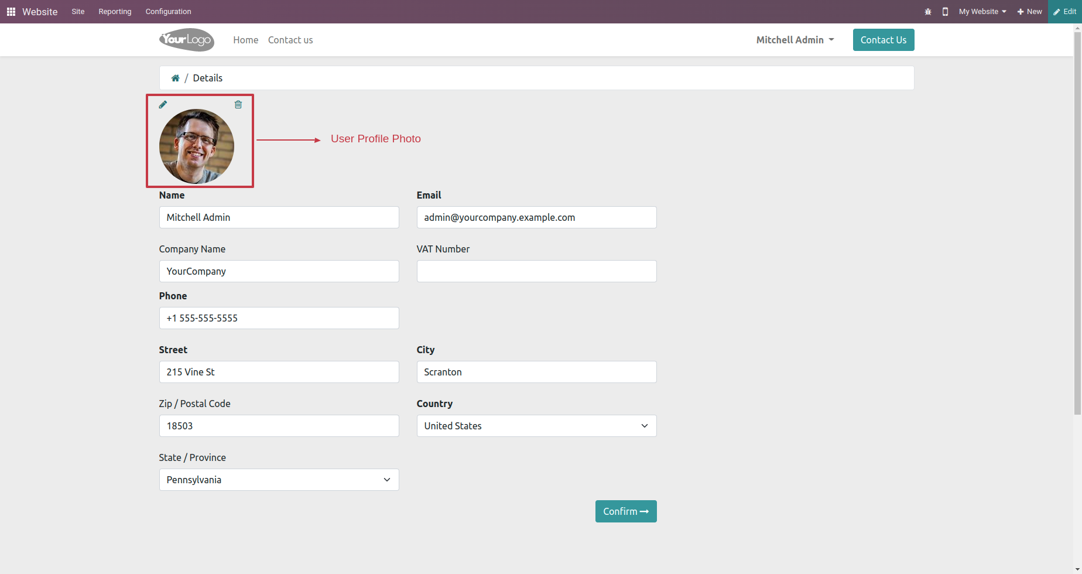Viewport: 1082px width, 574px height.
Task: Focus the Phone input field
Action: [279, 318]
